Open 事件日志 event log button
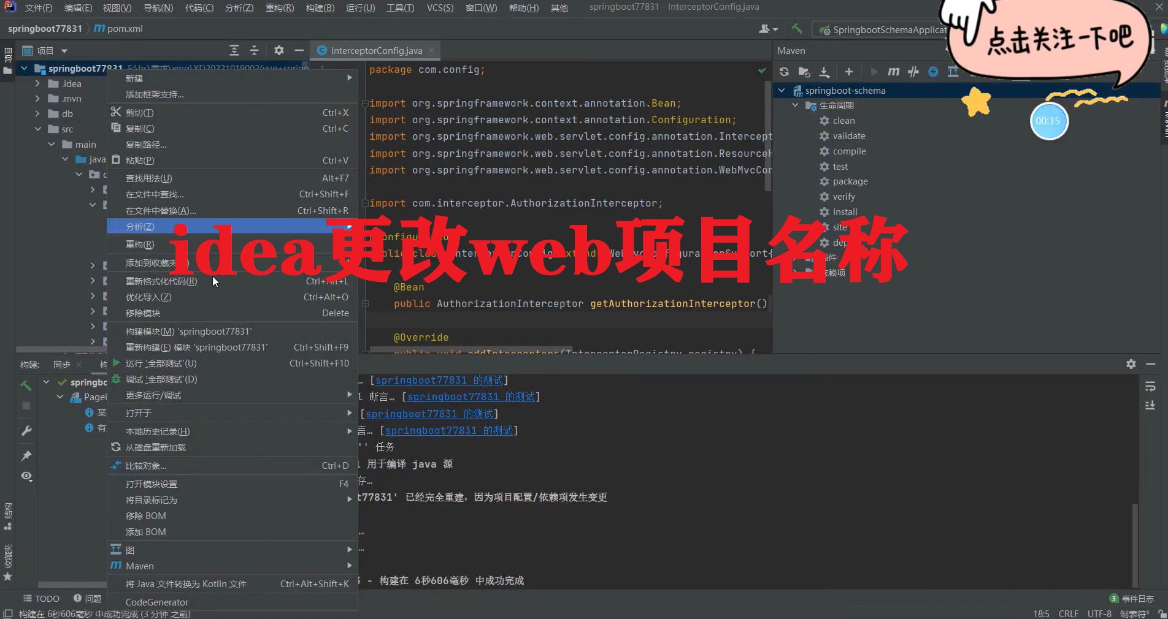1168x619 pixels. pyautogui.click(x=1132, y=599)
